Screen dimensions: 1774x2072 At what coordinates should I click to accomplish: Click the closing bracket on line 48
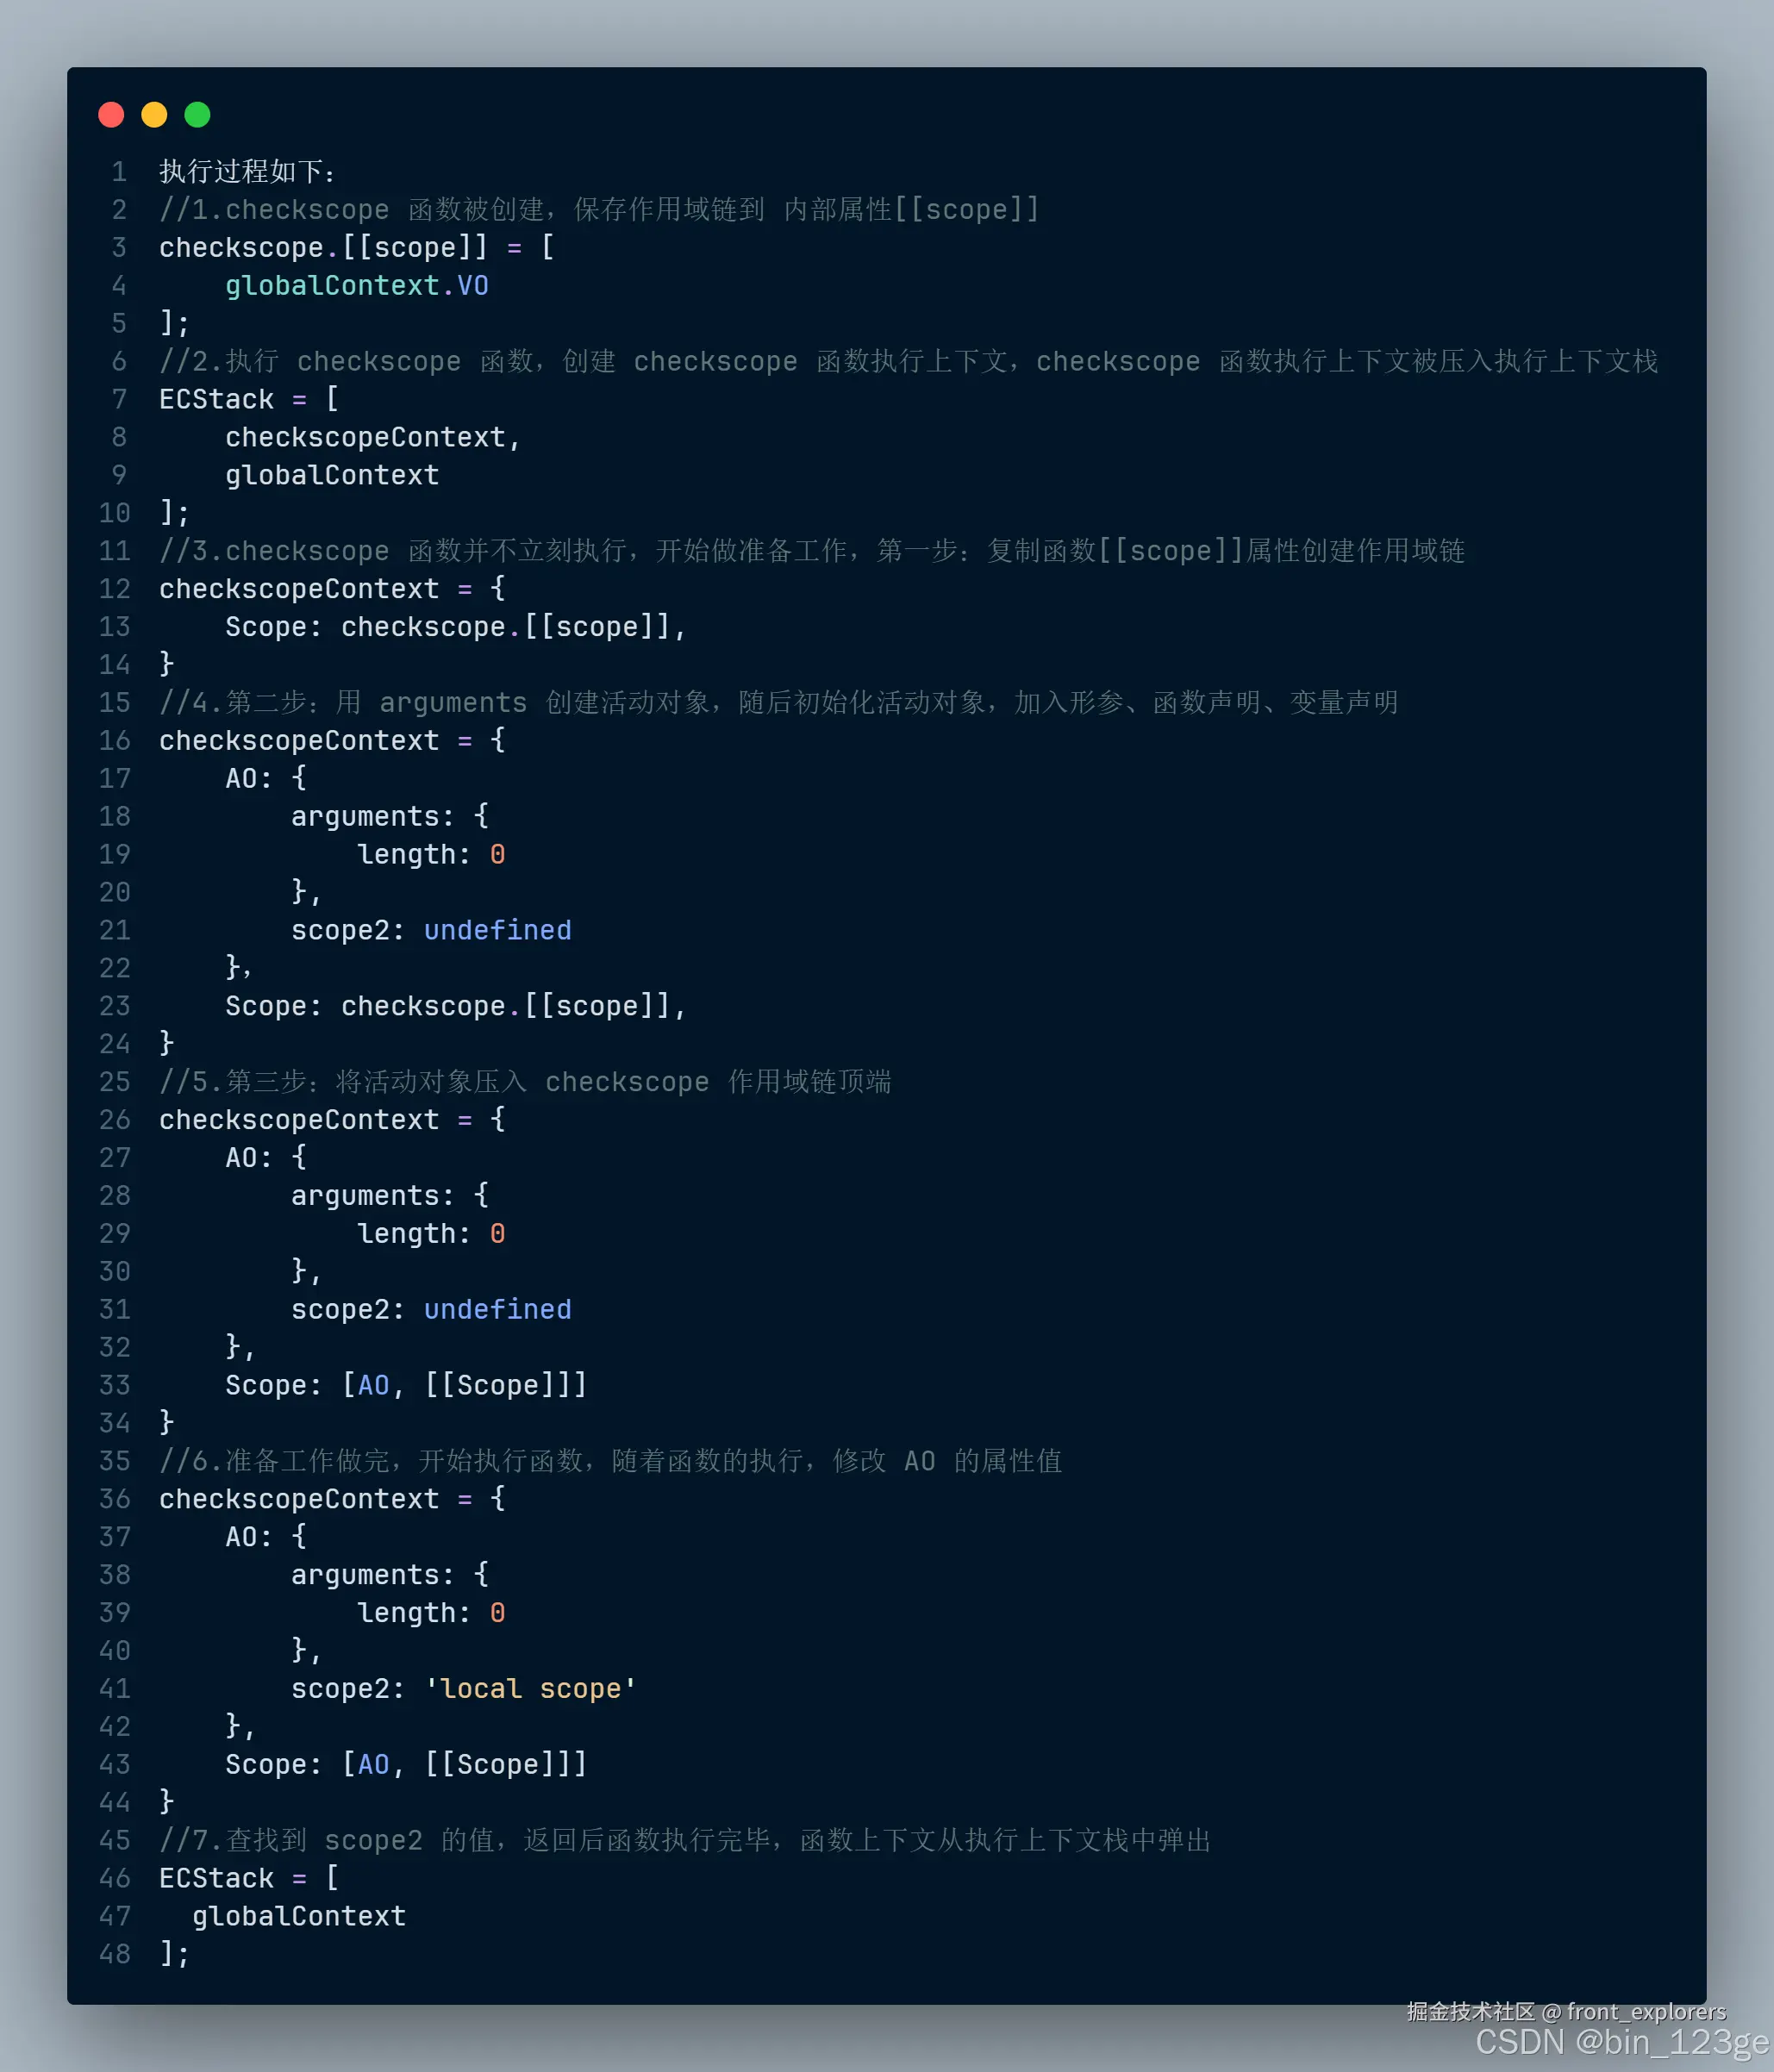pyautogui.click(x=167, y=1954)
